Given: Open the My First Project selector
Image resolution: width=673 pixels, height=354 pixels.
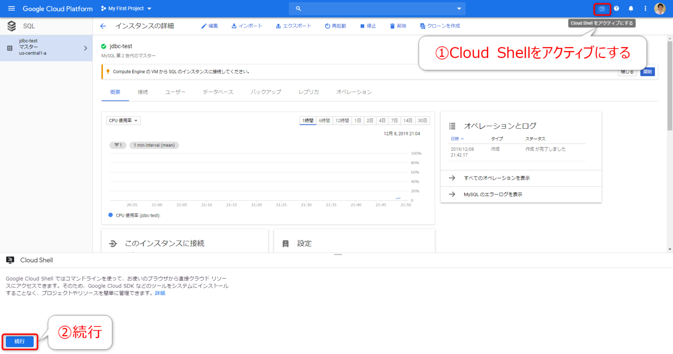Looking at the screenshot, I should coord(126,8).
